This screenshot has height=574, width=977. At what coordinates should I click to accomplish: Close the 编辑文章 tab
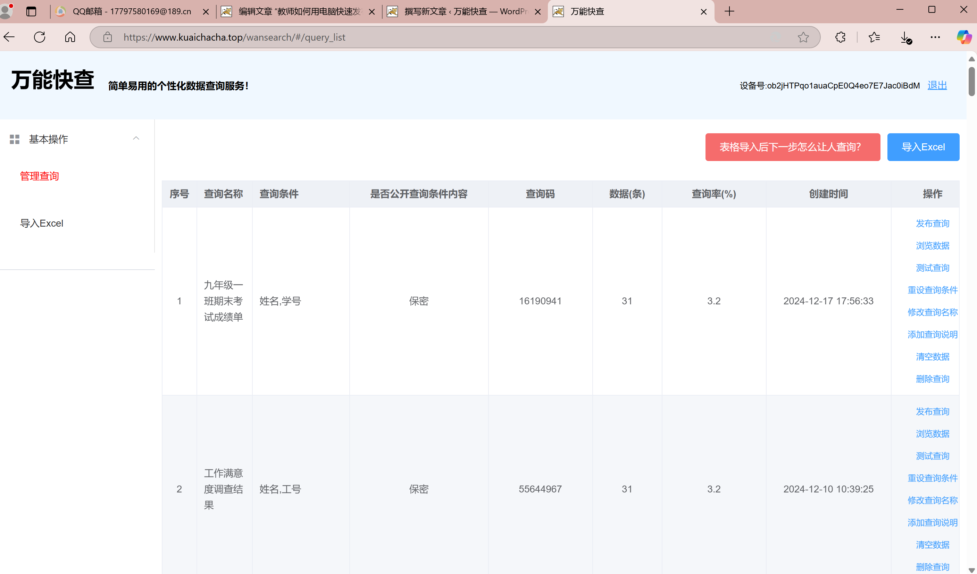pyautogui.click(x=372, y=12)
